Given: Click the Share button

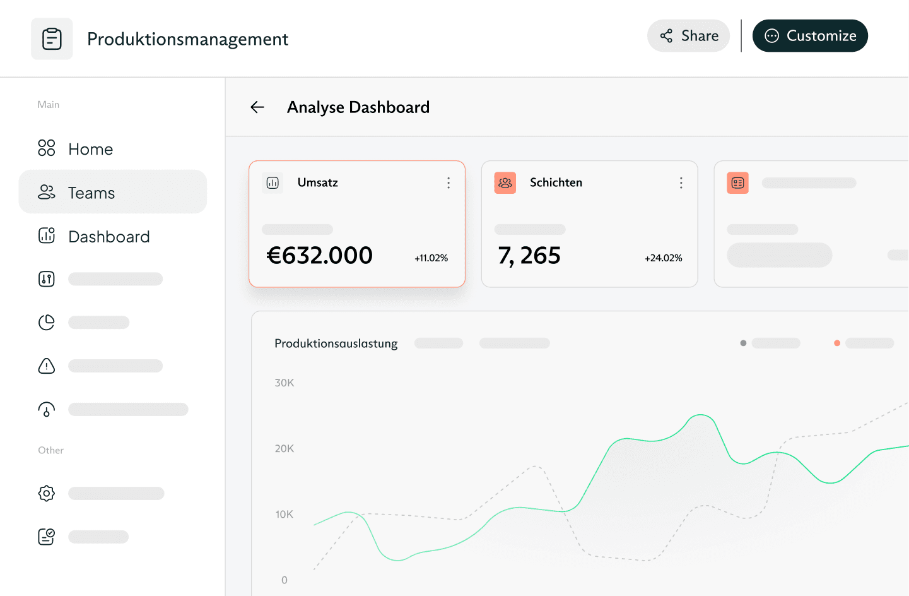Looking at the screenshot, I should point(688,36).
